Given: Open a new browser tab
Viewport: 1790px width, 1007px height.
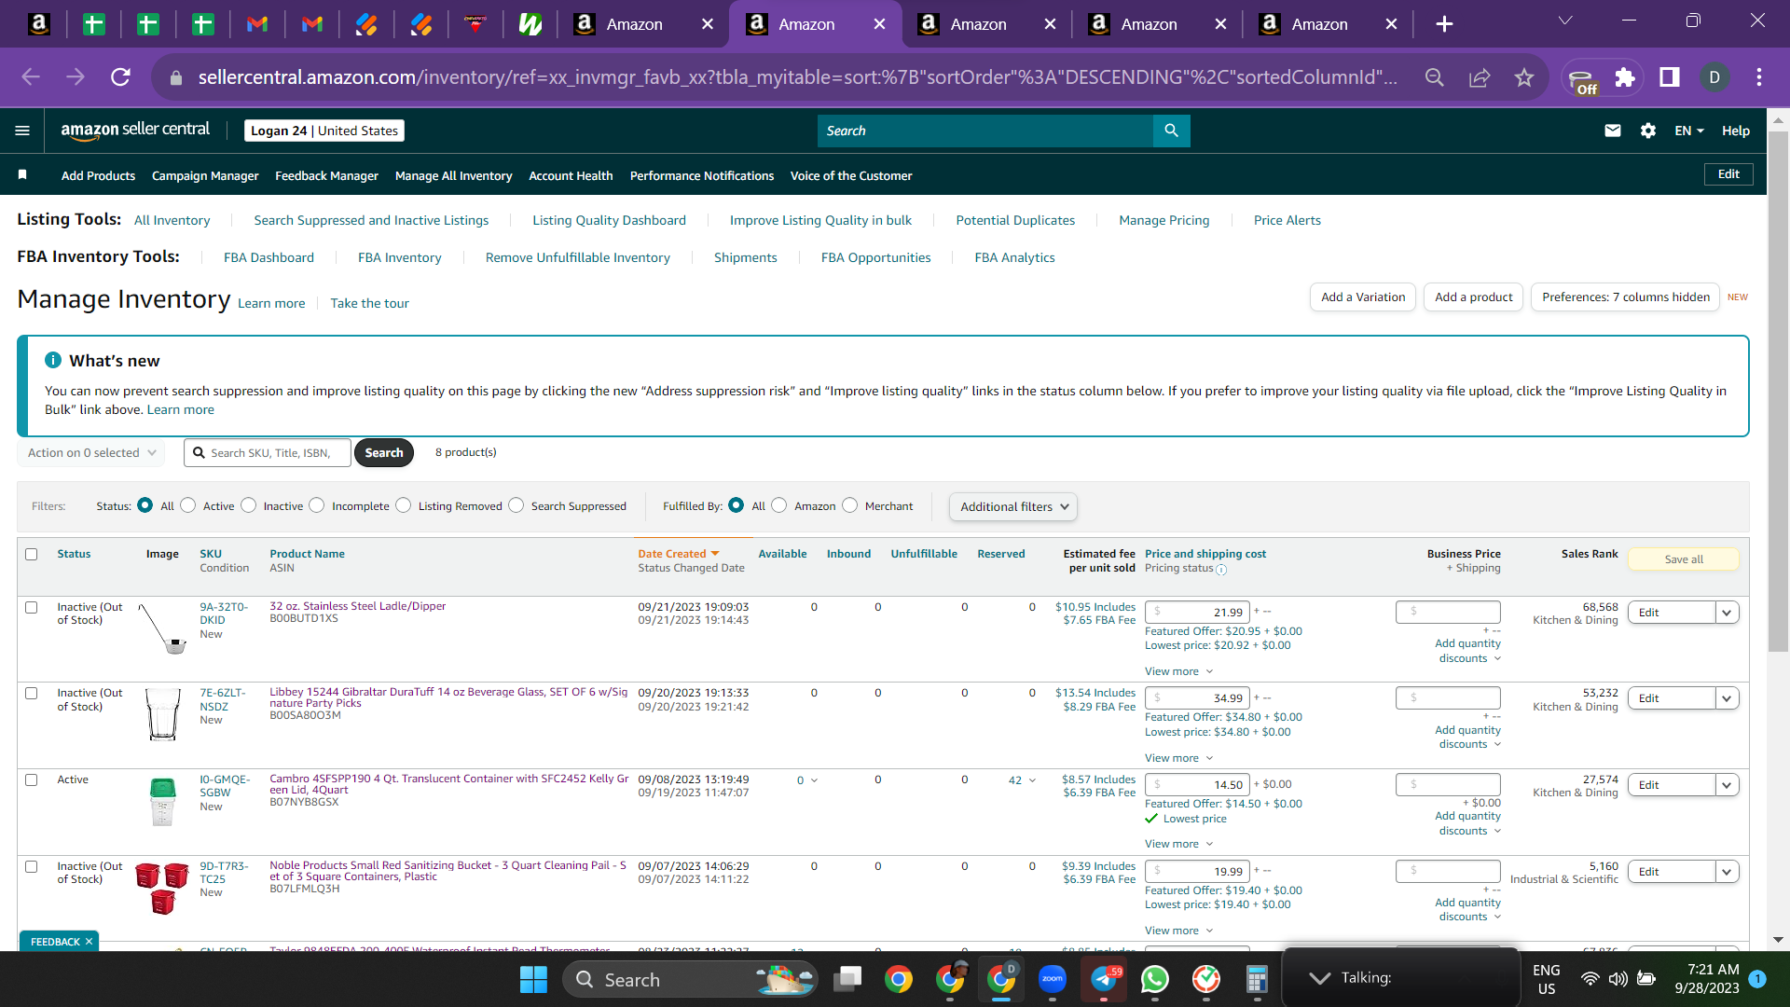Looking at the screenshot, I should point(1444,24).
